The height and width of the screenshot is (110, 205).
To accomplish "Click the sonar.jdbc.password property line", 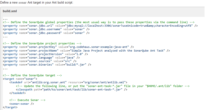I will [x=46, y=33].
